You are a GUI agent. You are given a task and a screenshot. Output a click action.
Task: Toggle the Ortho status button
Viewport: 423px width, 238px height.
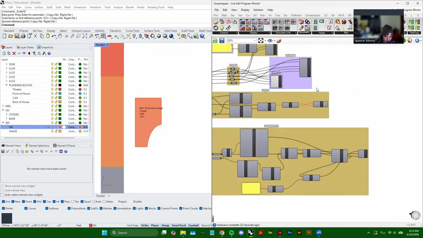coord(145,225)
